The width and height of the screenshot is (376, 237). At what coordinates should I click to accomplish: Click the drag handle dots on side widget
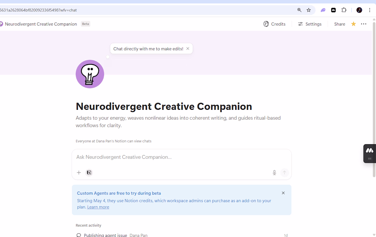pyautogui.click(x=370, y=159)
